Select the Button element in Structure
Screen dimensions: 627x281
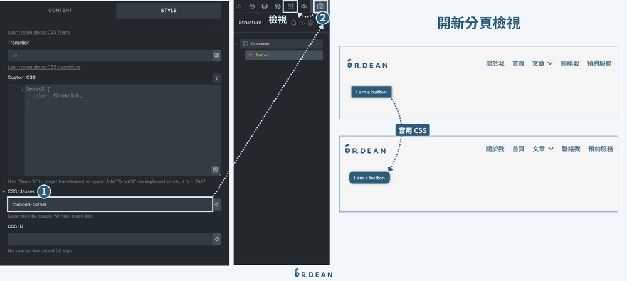point(283,55)
